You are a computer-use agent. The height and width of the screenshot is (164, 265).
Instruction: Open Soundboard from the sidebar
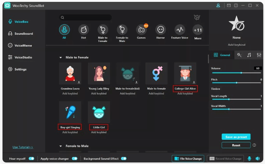point(23,34)
